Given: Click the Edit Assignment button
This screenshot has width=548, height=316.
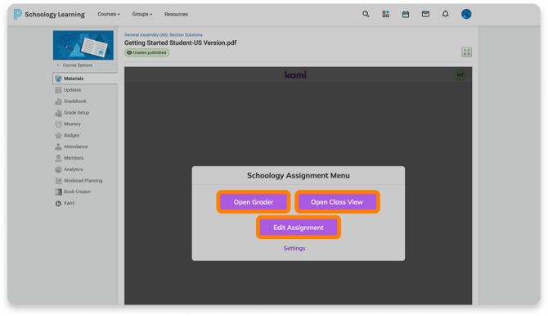Looking at the screenshot, I should click(299, 228).
